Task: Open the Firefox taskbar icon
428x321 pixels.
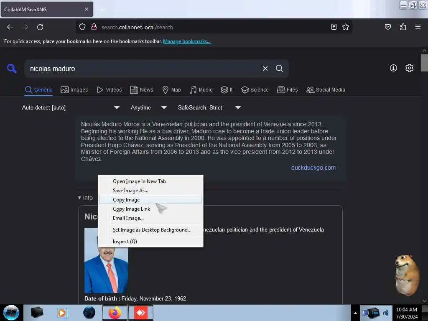Action: coord(115,313)
